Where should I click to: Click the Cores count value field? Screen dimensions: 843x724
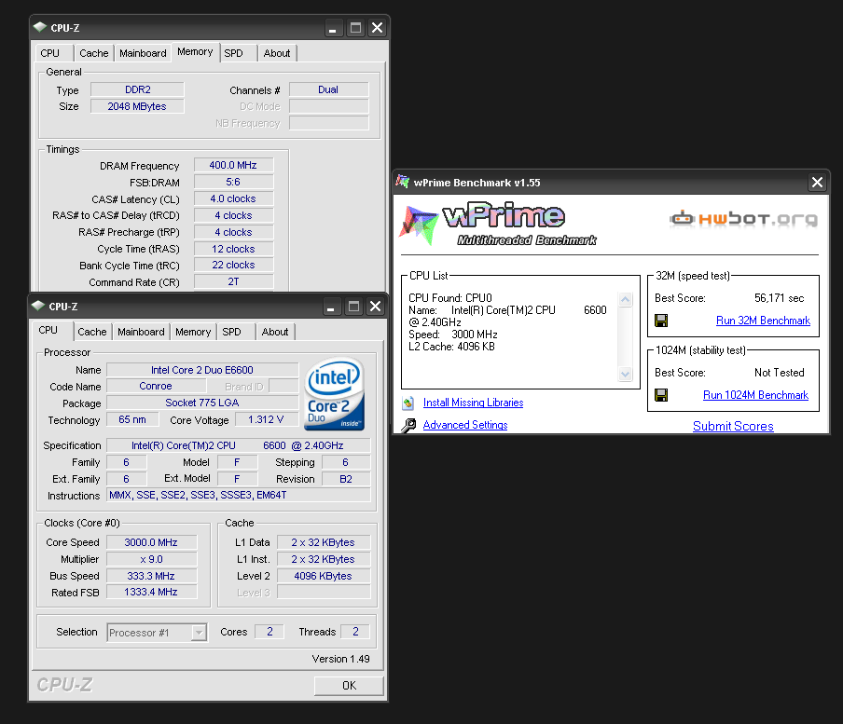coord(269,632)
